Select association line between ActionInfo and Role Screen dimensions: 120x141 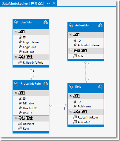86,72
